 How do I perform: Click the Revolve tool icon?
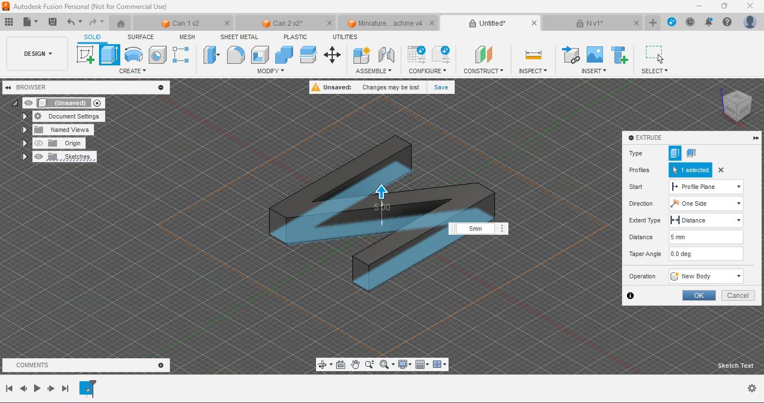pyautogui.click(x=133, y=55)
